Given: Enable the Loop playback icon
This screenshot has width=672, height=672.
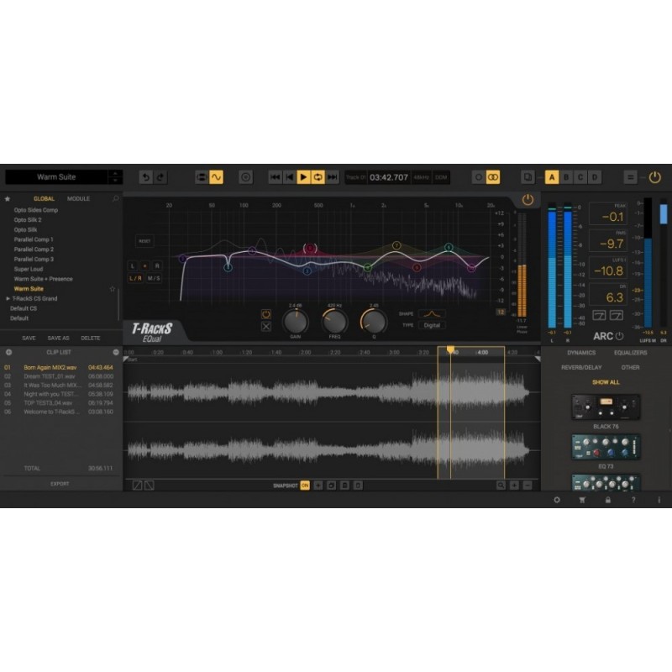Looking at the screenshot, I should tap(317, 178).
